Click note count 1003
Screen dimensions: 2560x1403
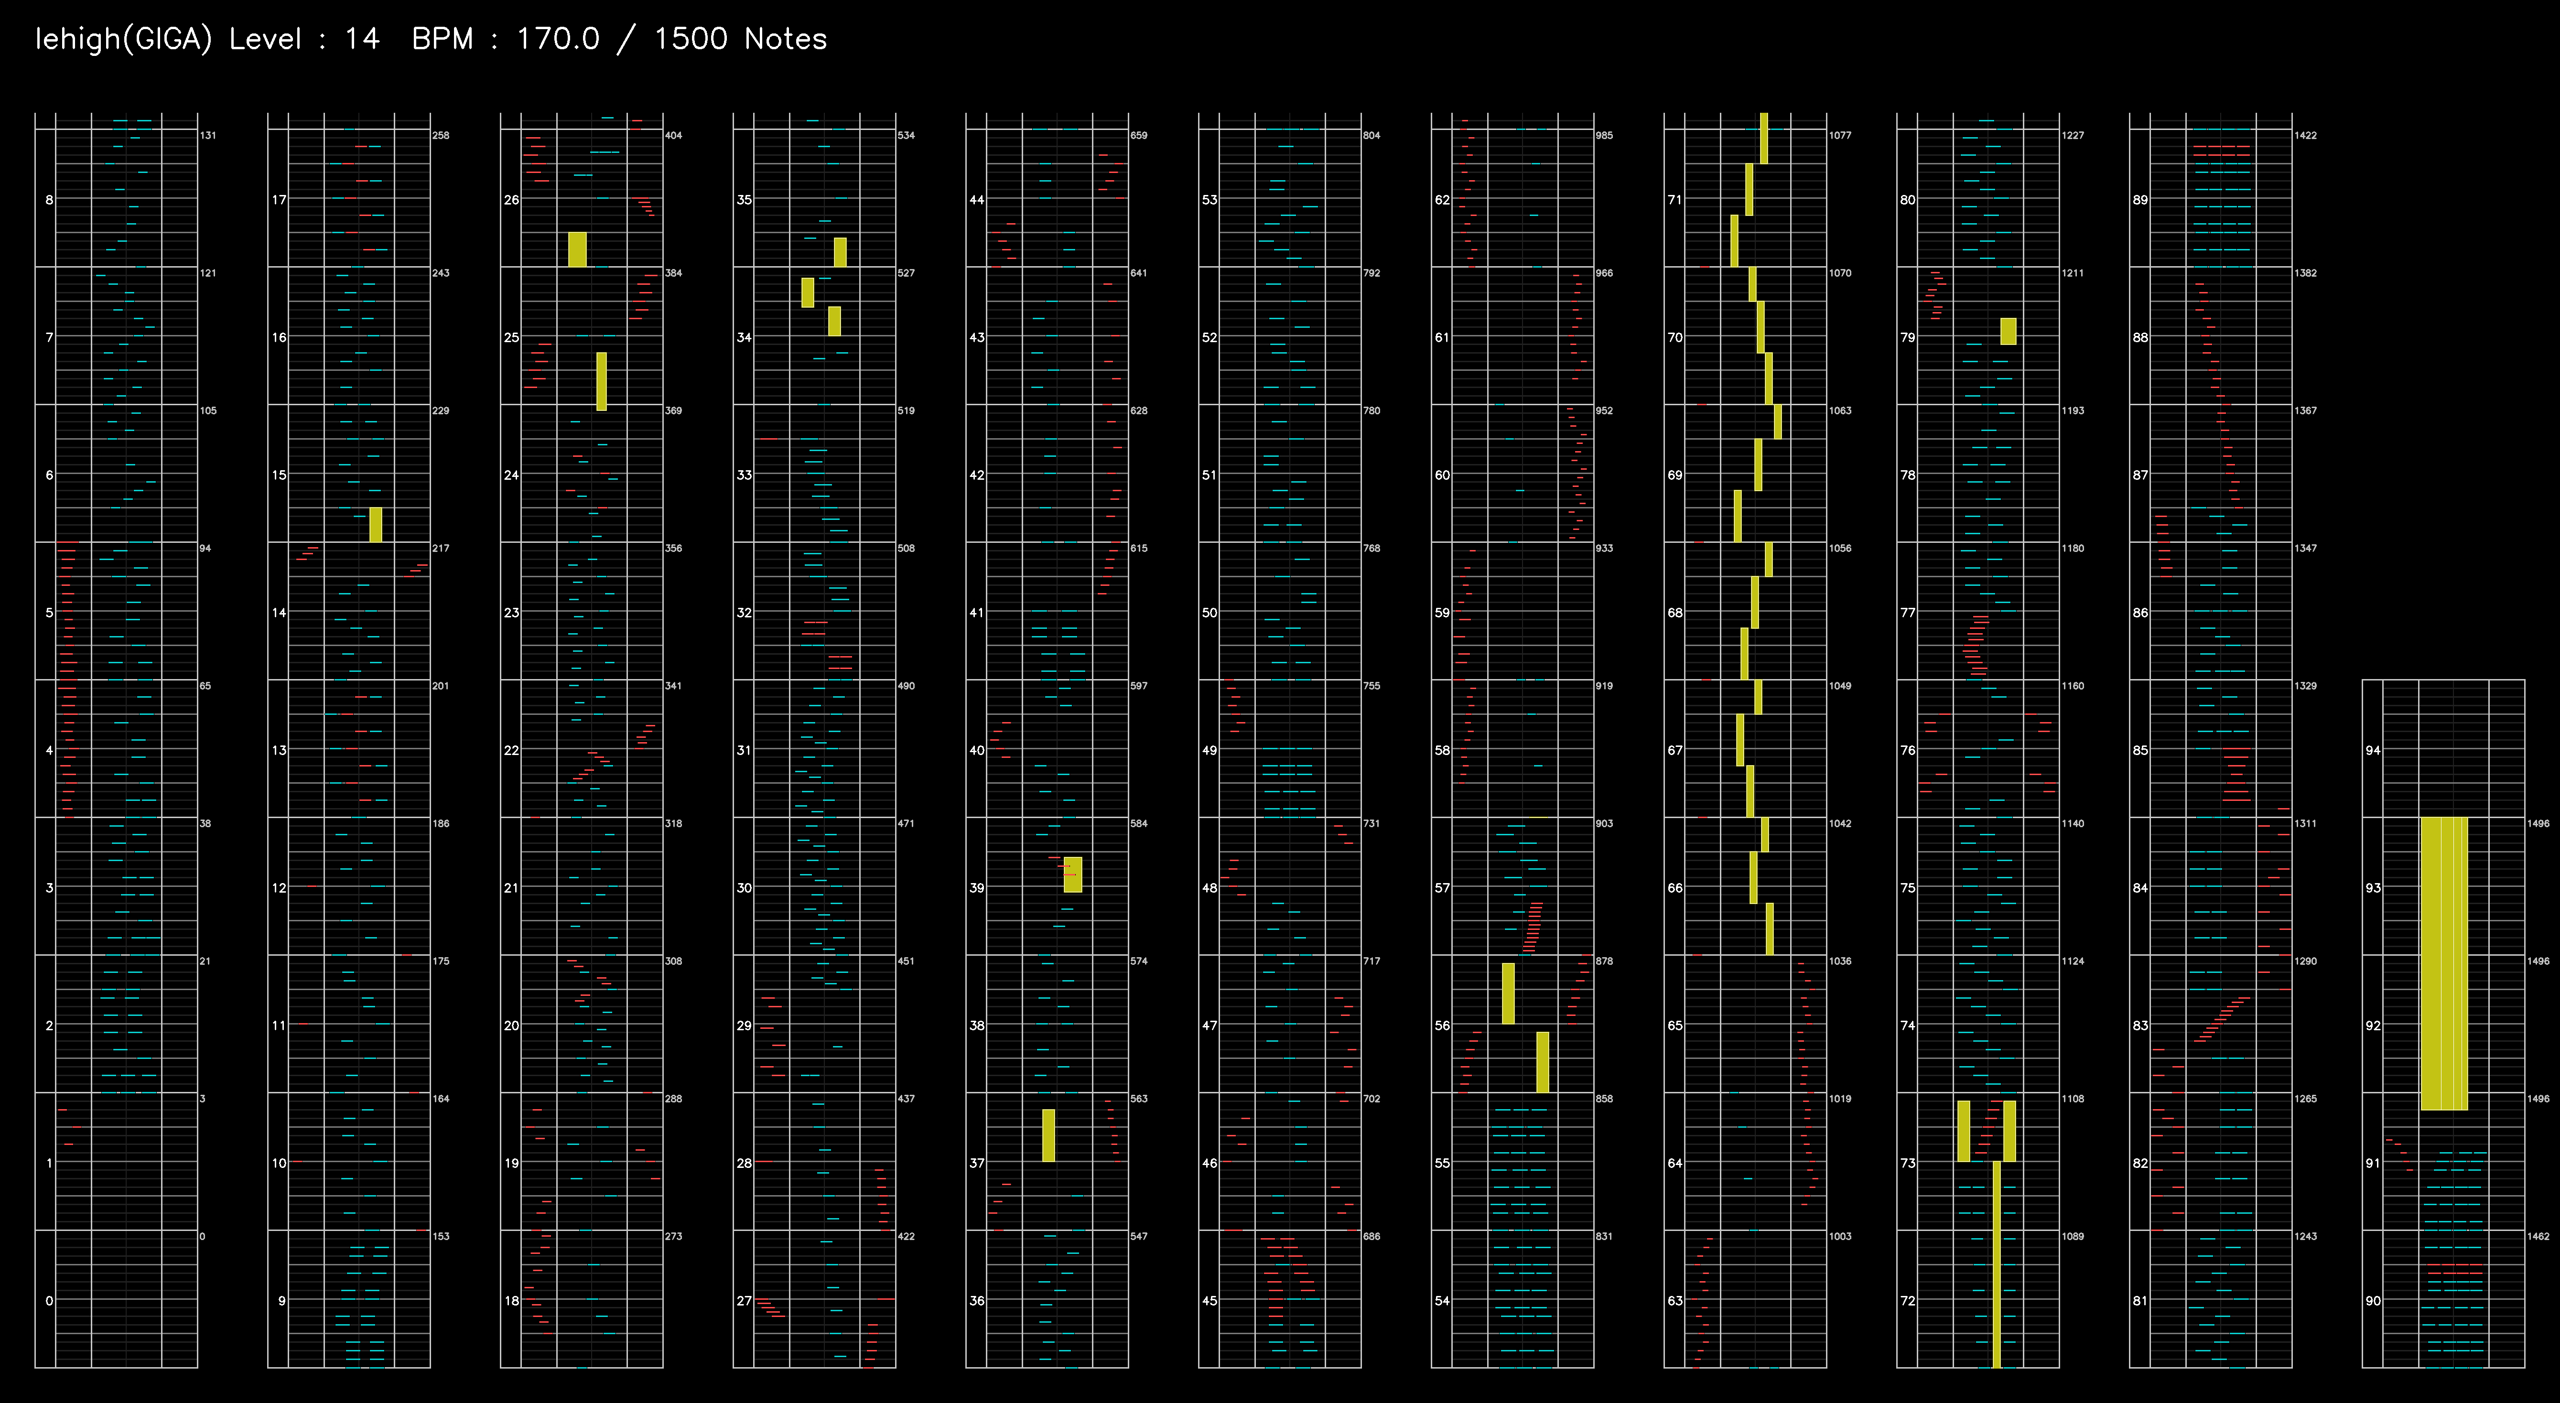pyautogui.click(x=1838, y=1237)
